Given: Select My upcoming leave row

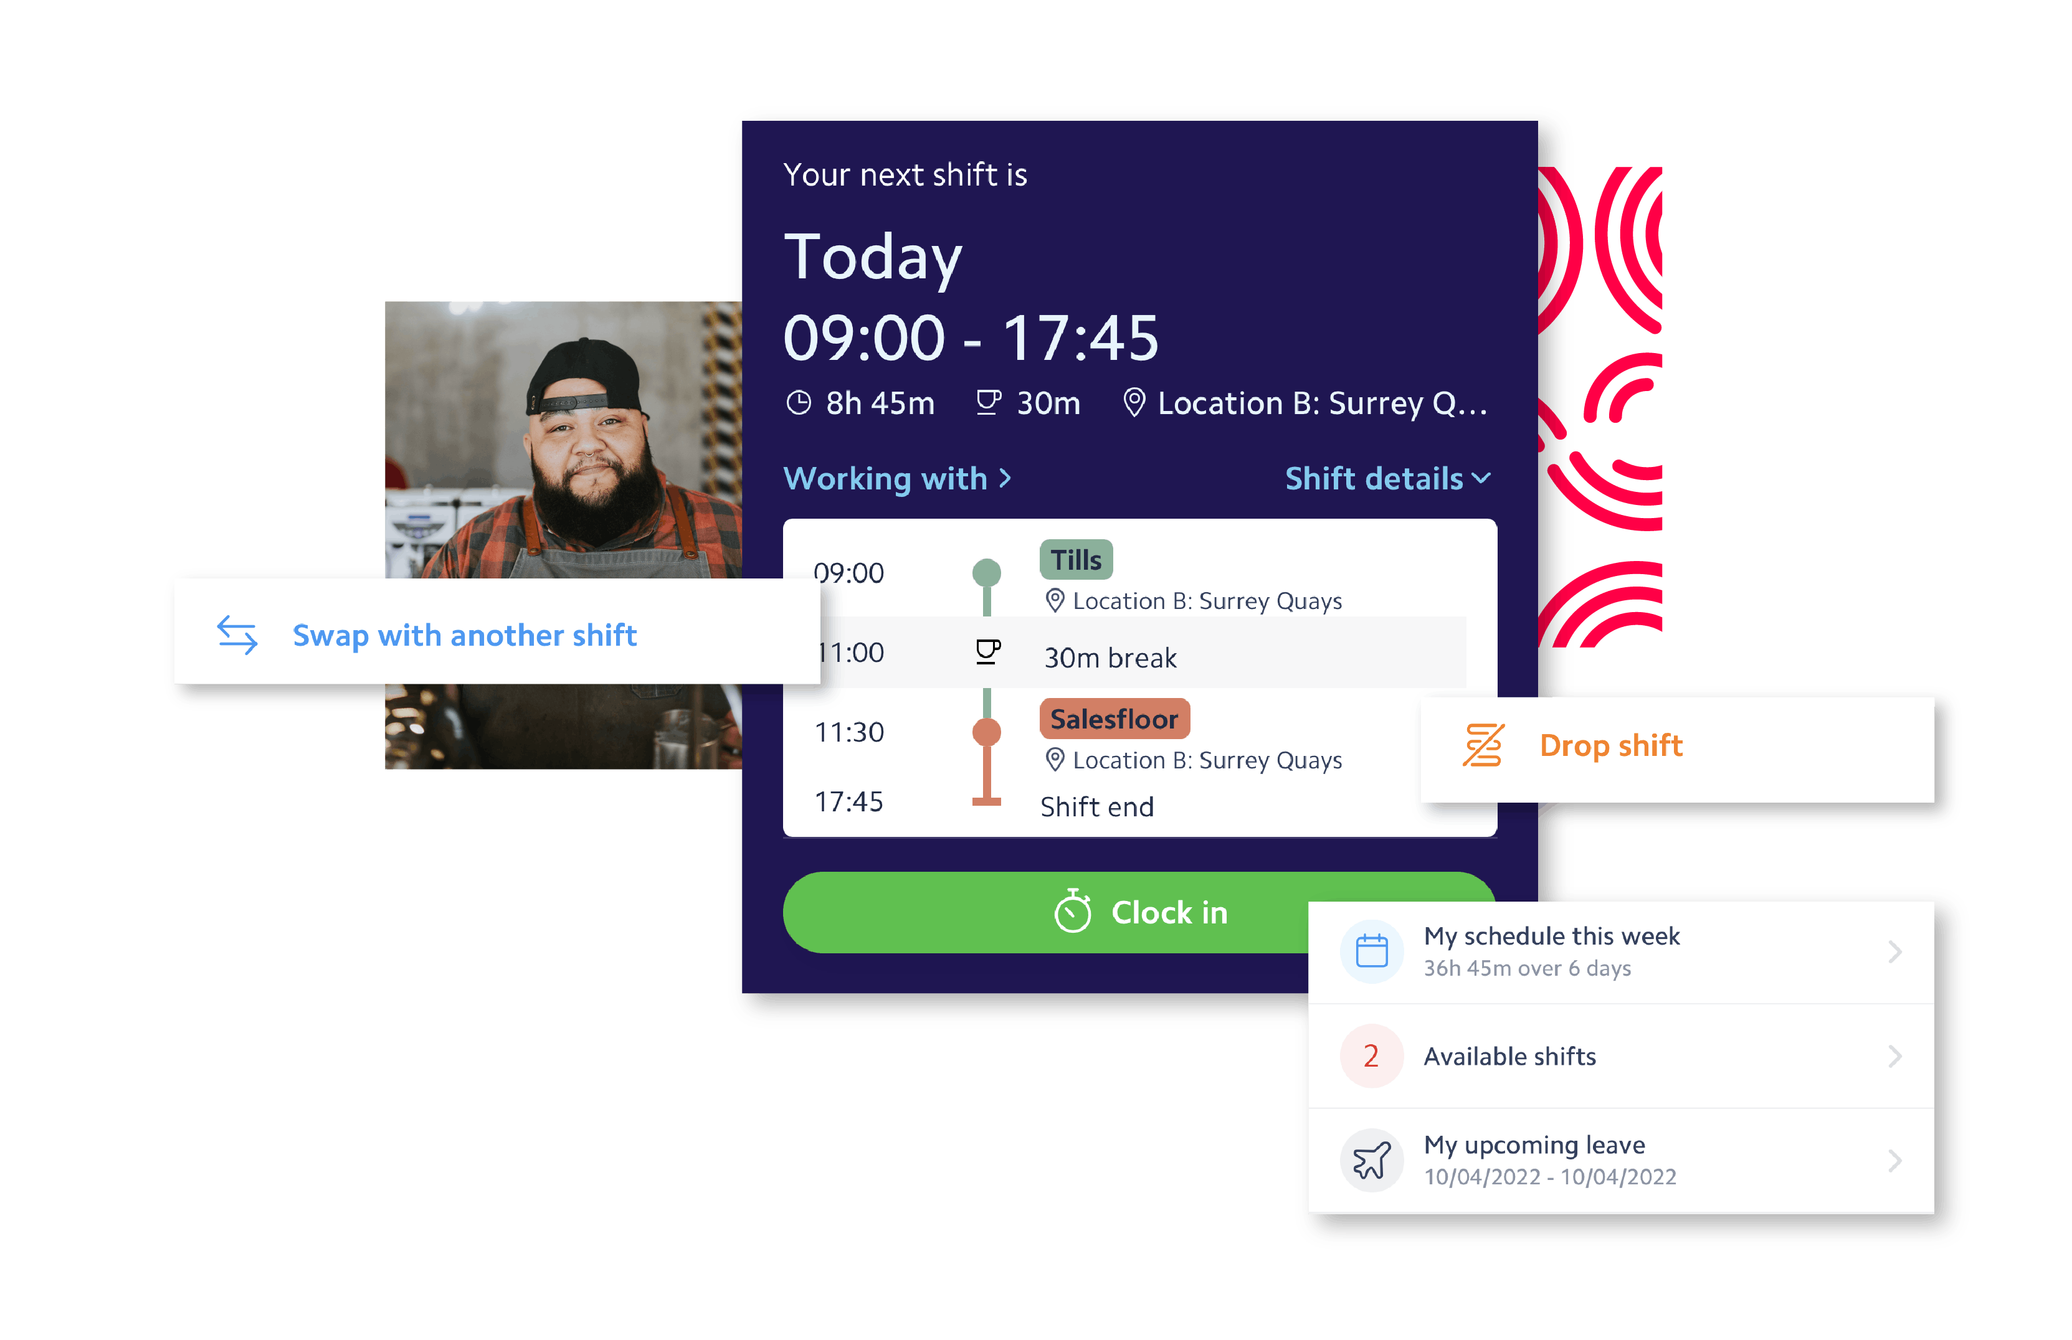Looking at the screenshot, I should (1621, 1161).
